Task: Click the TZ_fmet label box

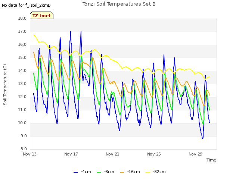Action: (41, 15)
